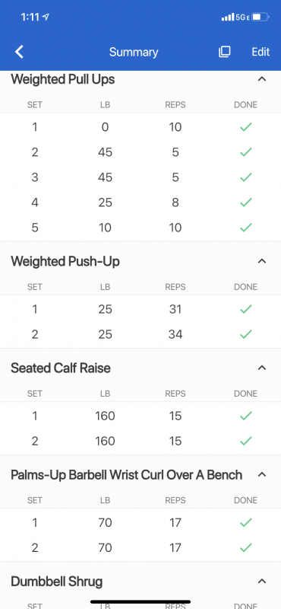
Task: Tap the Edit button in header
Action: (x=260, y=52)
